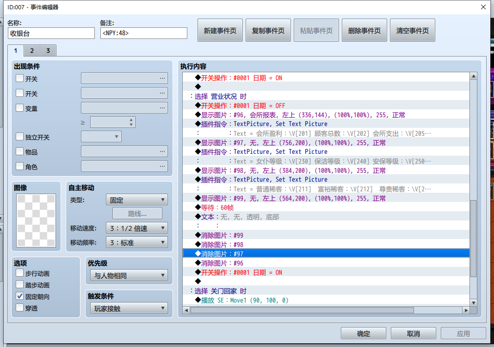Expand the 移动速度 dropdown
494x347 pixels.
pos(137,228)
